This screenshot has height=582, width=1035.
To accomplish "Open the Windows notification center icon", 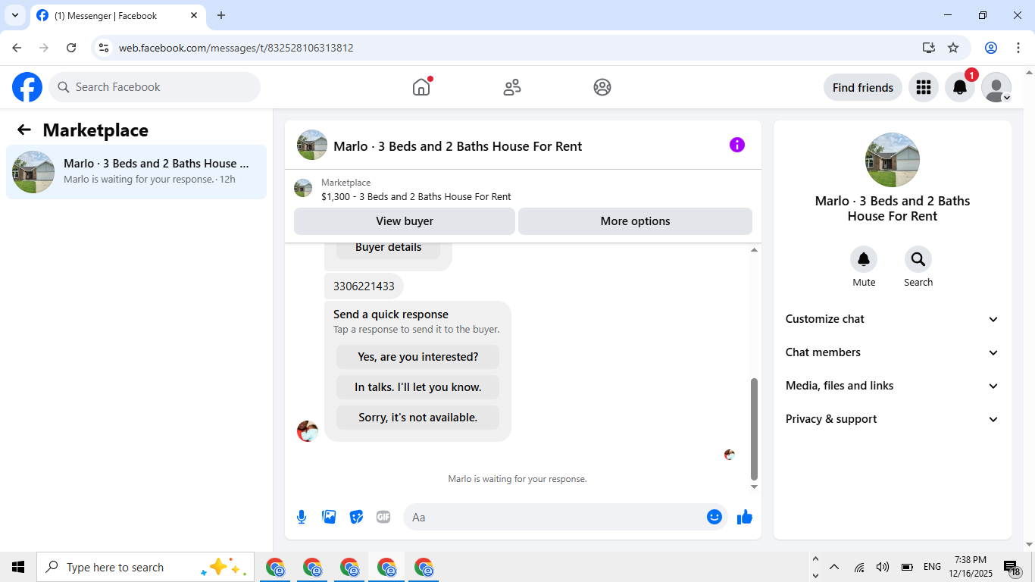I will pos(1012,567).
